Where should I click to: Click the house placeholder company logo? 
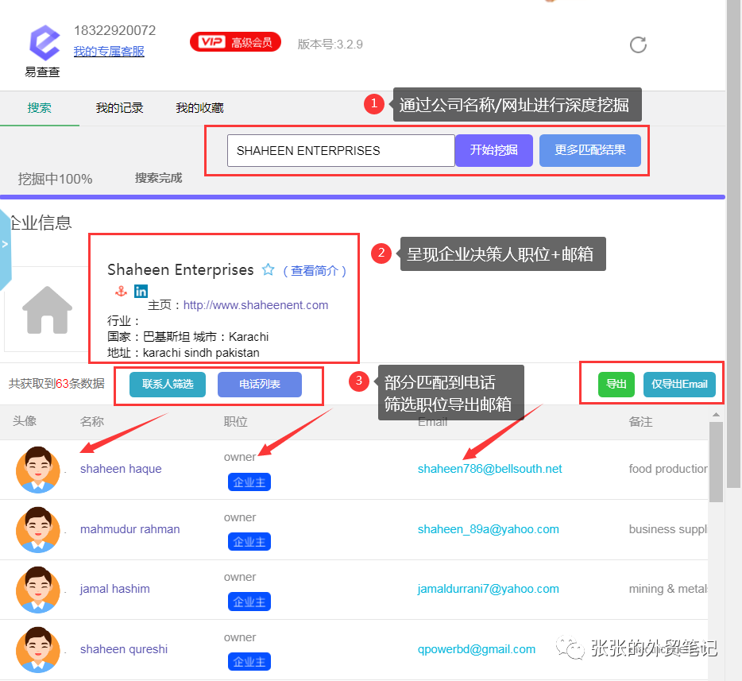[47, 310]
